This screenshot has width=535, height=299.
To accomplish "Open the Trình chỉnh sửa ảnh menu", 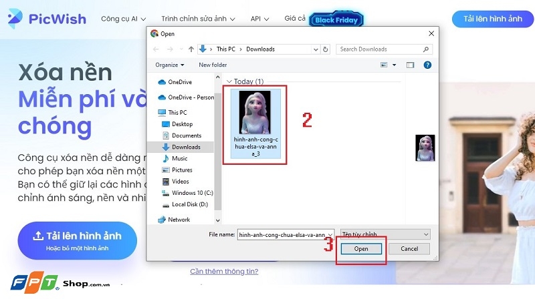I will click(x=198, y=19).
